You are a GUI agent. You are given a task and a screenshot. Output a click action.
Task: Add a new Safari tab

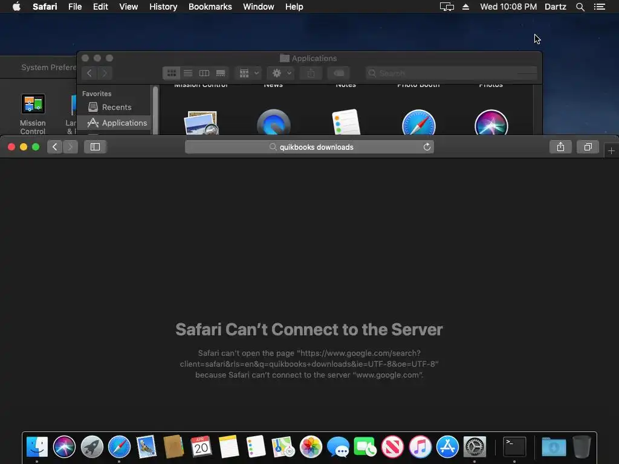click(611, 150)
